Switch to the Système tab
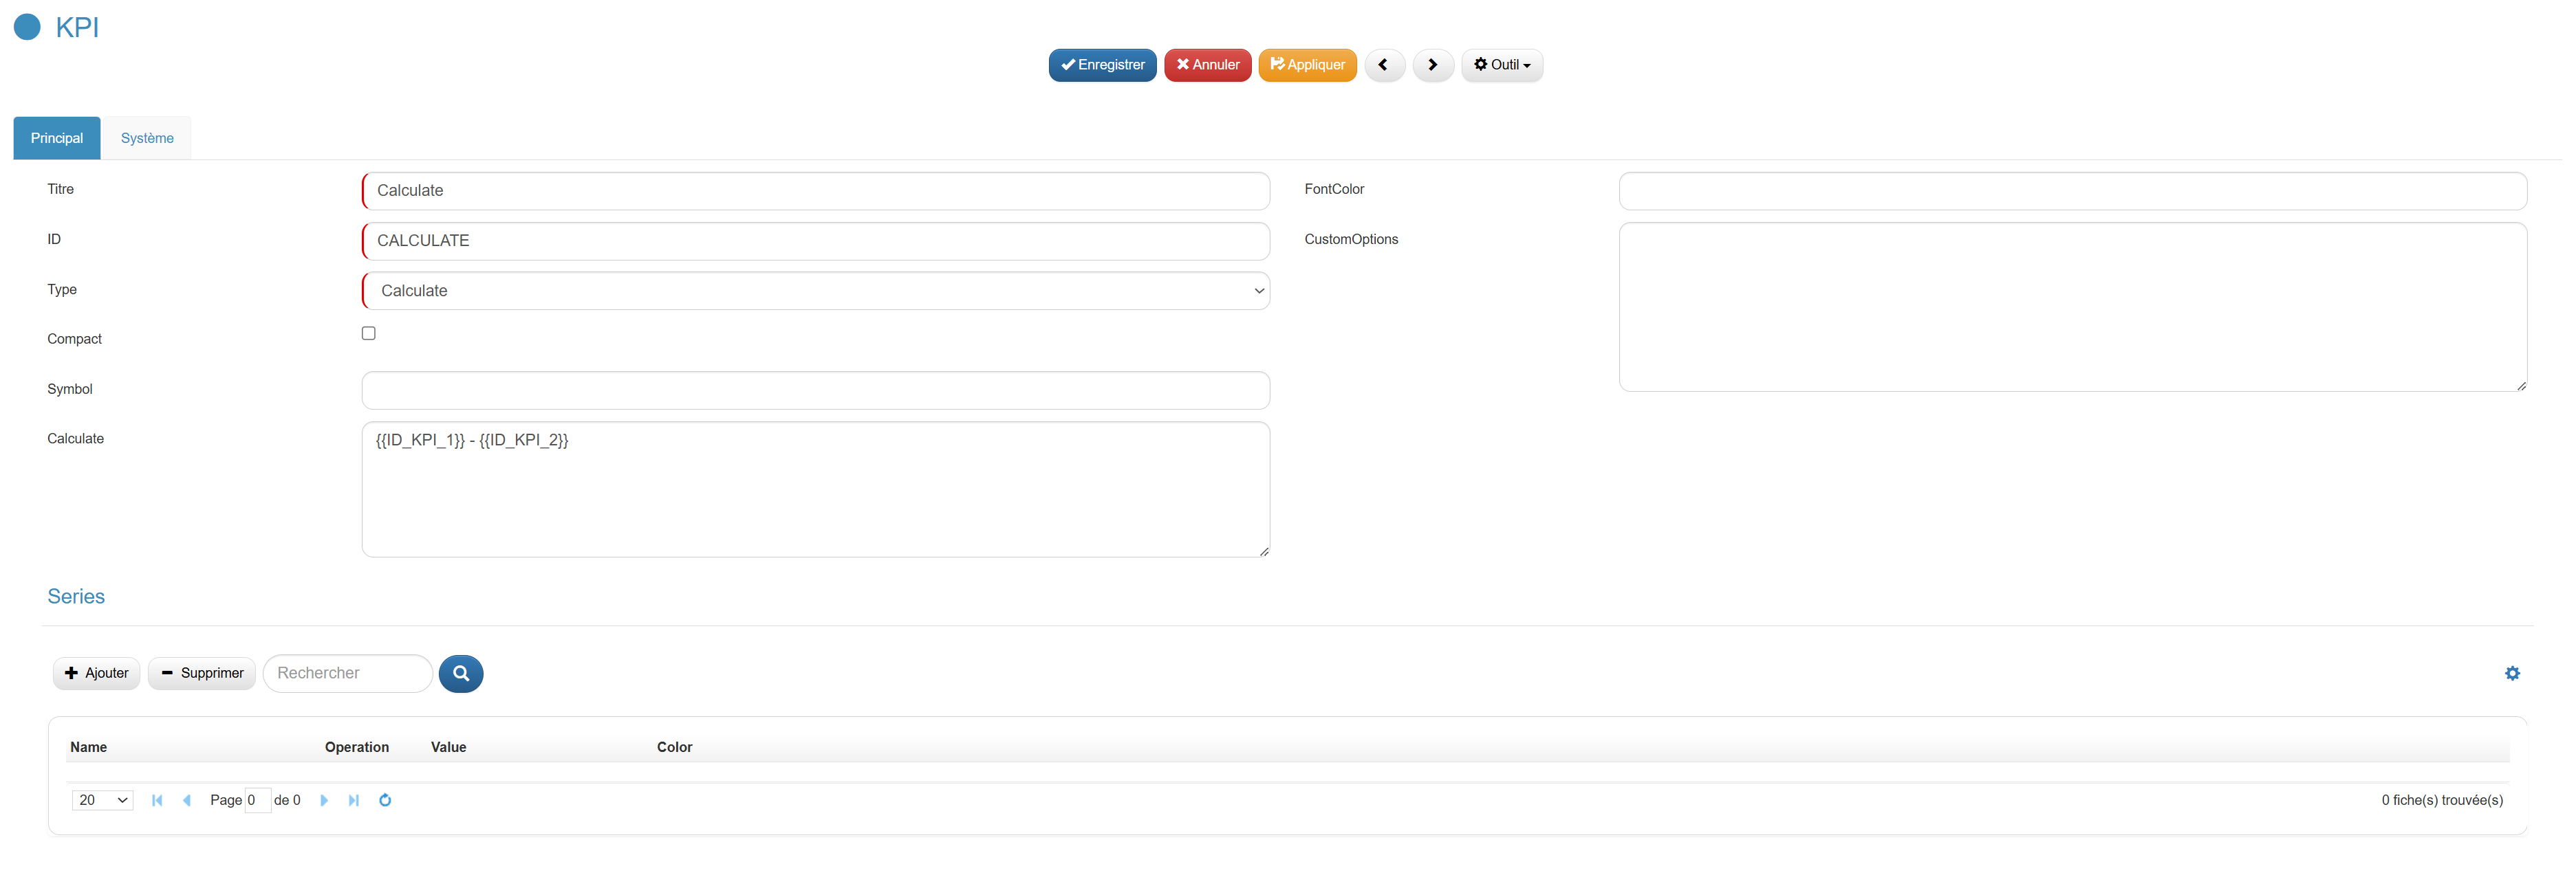The width and height of the screenshot is (2576, 875). 147,138
